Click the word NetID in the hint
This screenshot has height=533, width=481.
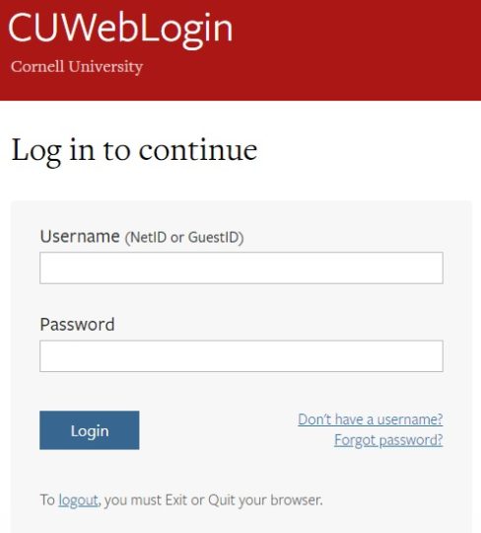pos(148,237)
